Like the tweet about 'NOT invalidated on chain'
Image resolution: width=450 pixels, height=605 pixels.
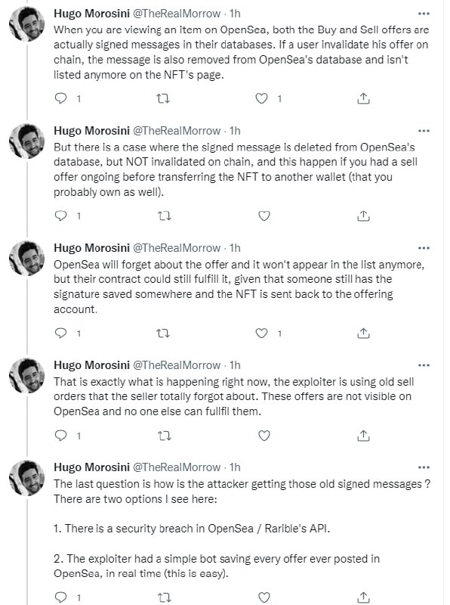(264, 216)
